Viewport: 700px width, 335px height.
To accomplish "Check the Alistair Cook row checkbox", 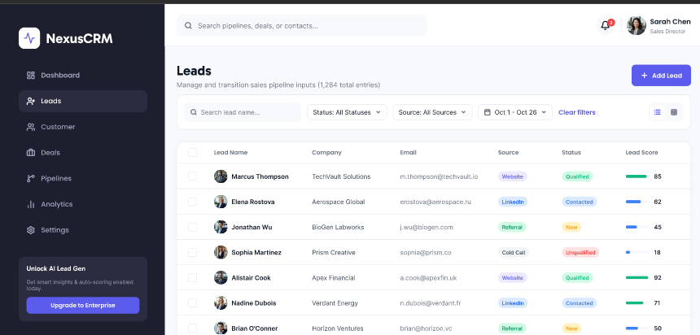I will 192,277.
